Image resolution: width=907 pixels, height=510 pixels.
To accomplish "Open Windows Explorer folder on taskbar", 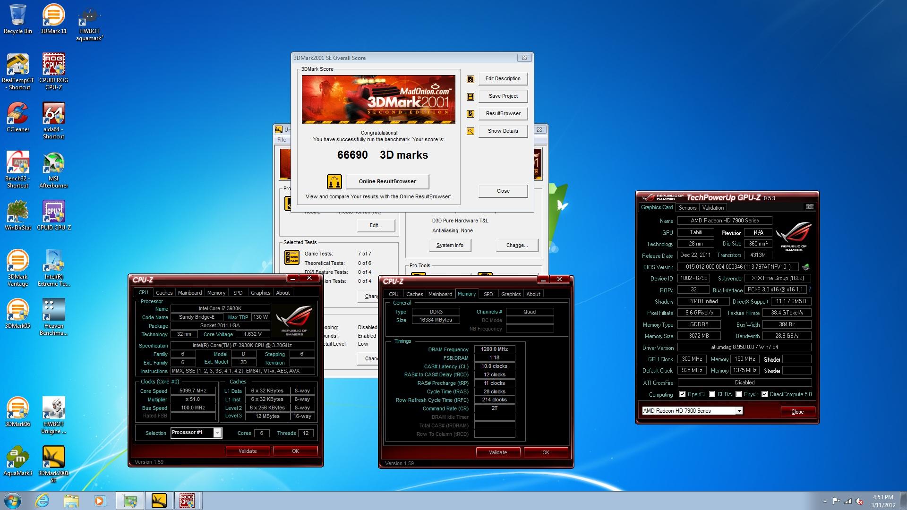I will click(71, 501).
